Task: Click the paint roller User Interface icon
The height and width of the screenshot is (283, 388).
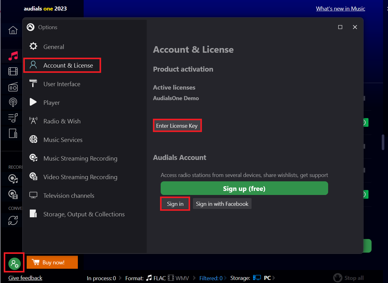Action: coord(33,84)
